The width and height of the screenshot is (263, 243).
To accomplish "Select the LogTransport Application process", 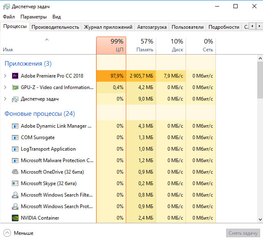I will point(108,149).
